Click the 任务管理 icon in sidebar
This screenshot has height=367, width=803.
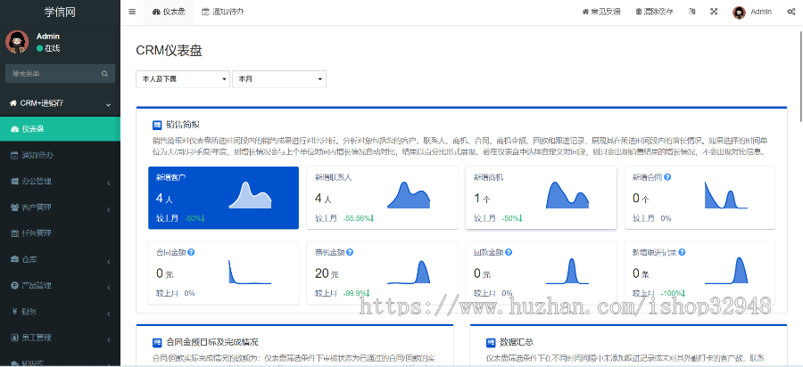(14, 233)
